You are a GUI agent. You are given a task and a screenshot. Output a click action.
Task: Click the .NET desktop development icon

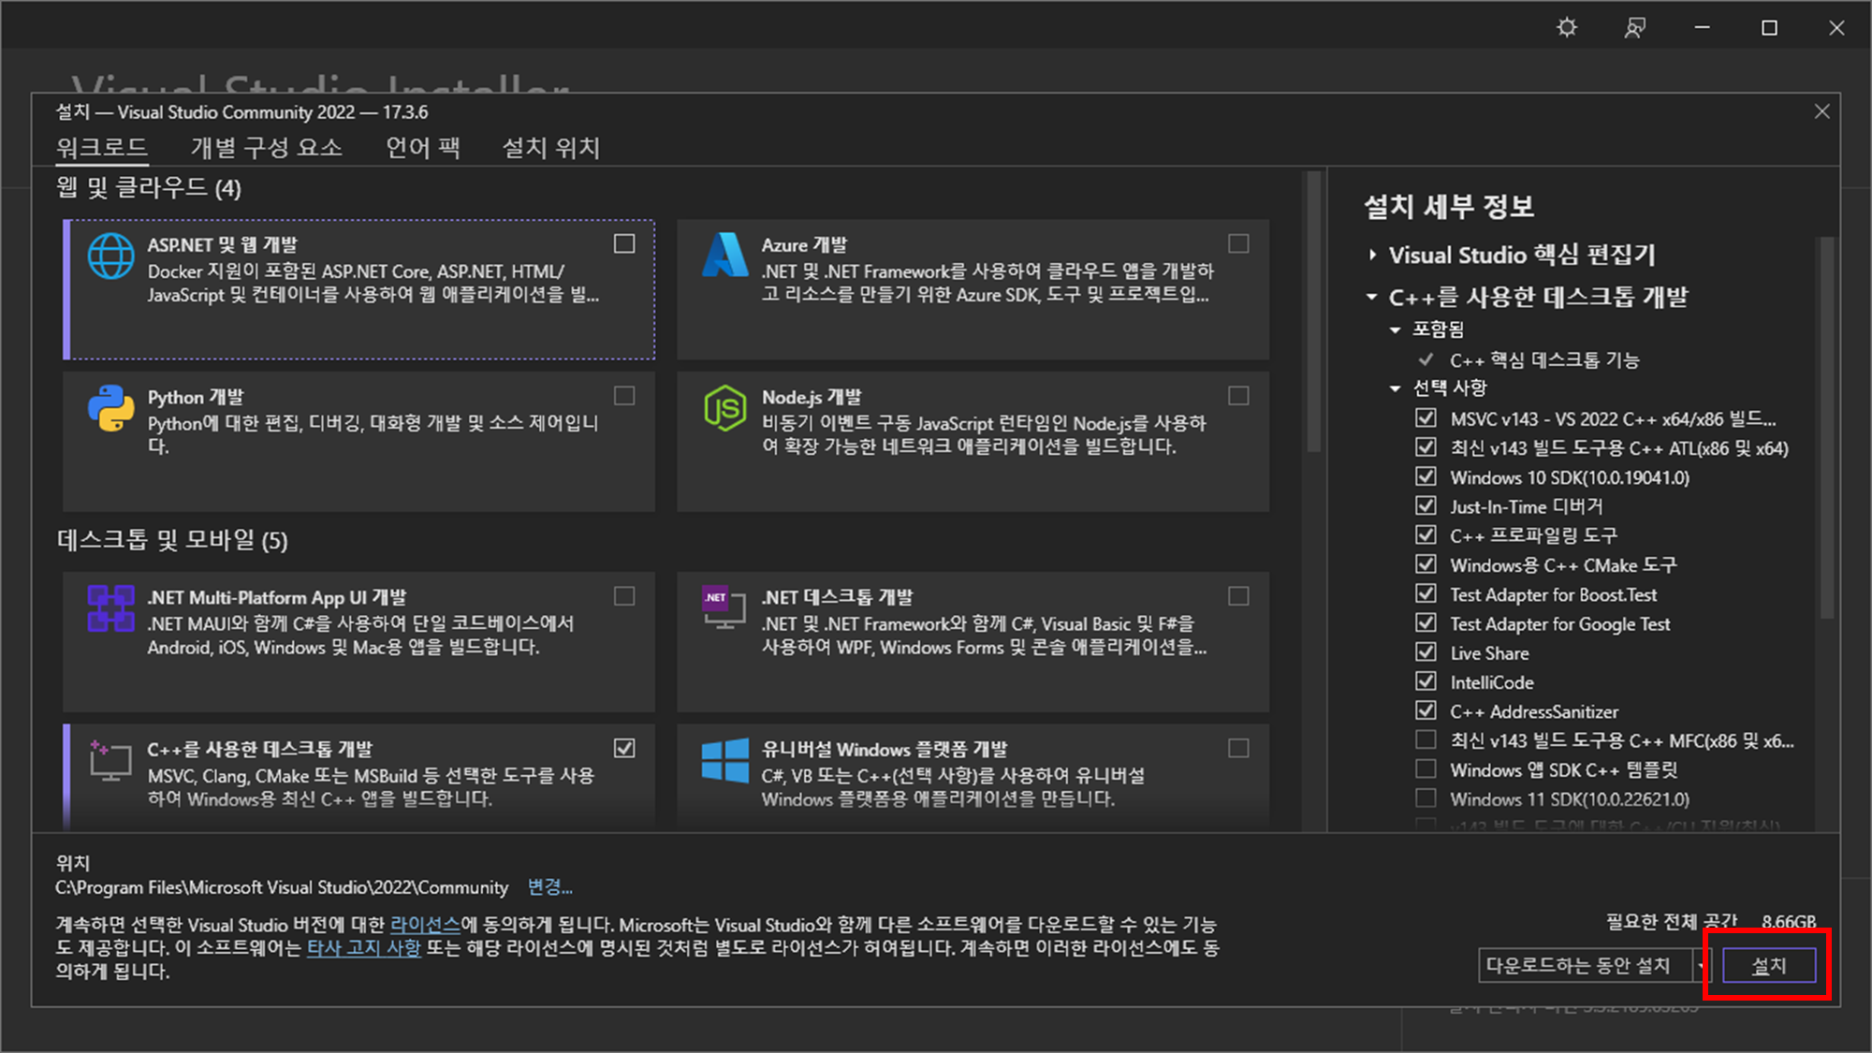pyautogui.click(x=724, y=608)
